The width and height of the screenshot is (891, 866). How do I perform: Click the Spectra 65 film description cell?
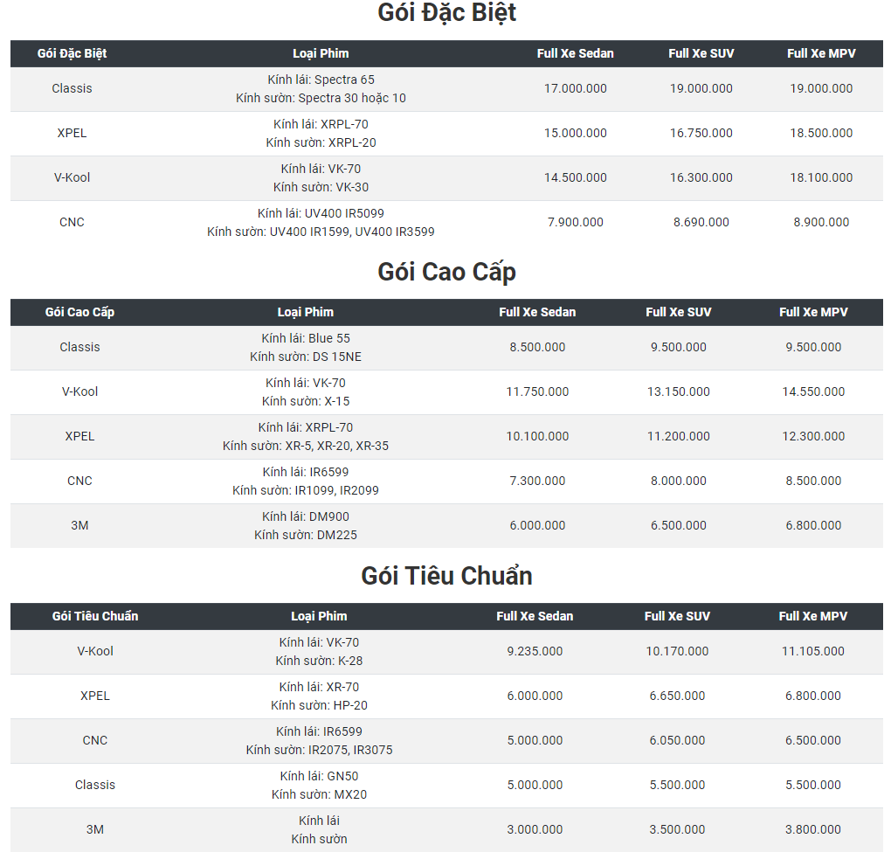click(x=321, y=88)
